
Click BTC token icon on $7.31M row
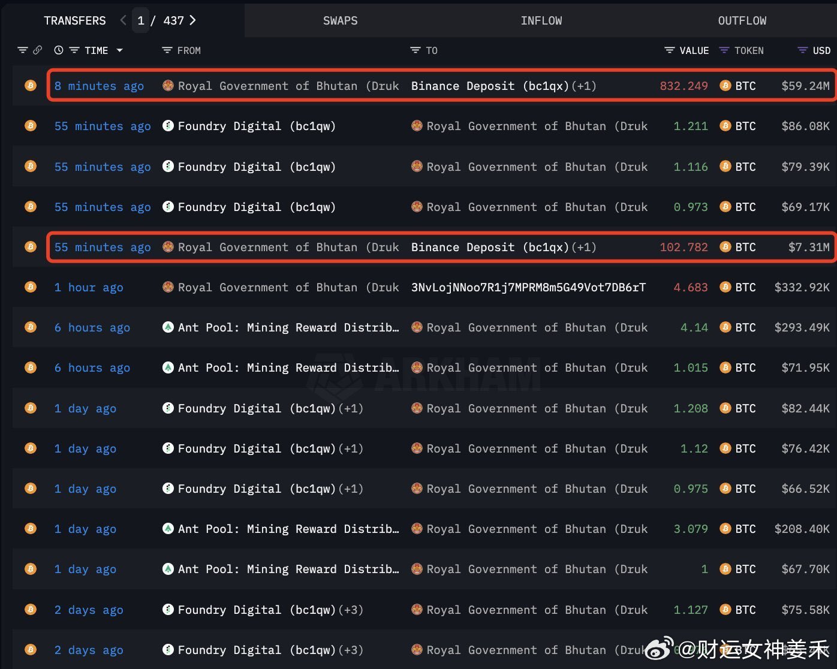click(x=725, y=247)
